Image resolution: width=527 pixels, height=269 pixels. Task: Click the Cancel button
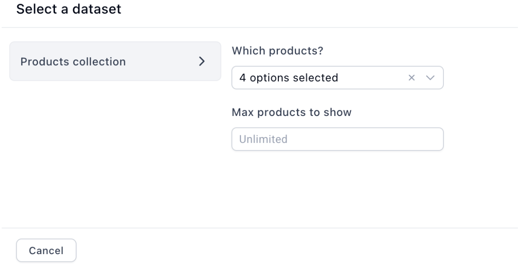[x=46, y=250]
